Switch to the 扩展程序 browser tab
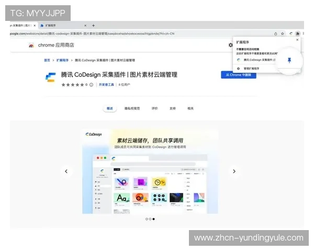 click(63, 26)
